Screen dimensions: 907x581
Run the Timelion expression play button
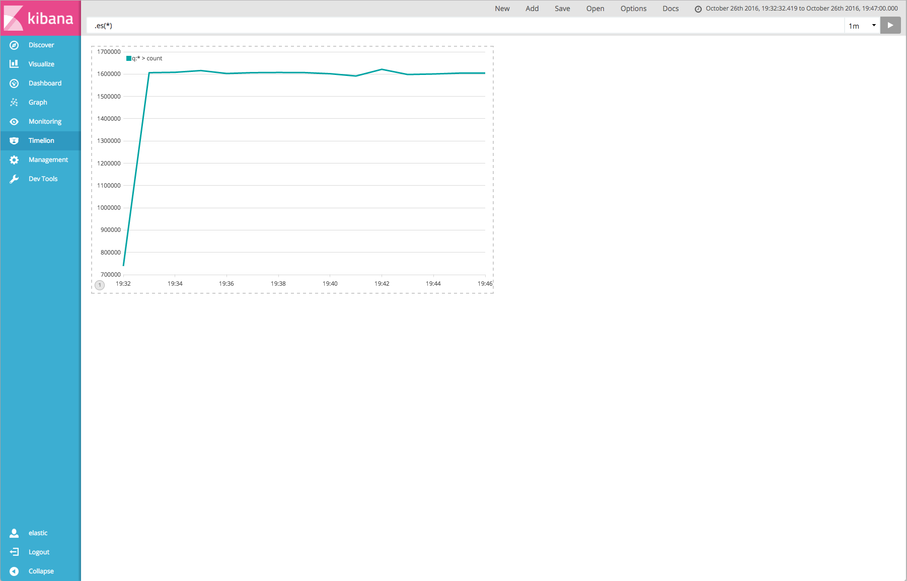[x=890, y=26]
